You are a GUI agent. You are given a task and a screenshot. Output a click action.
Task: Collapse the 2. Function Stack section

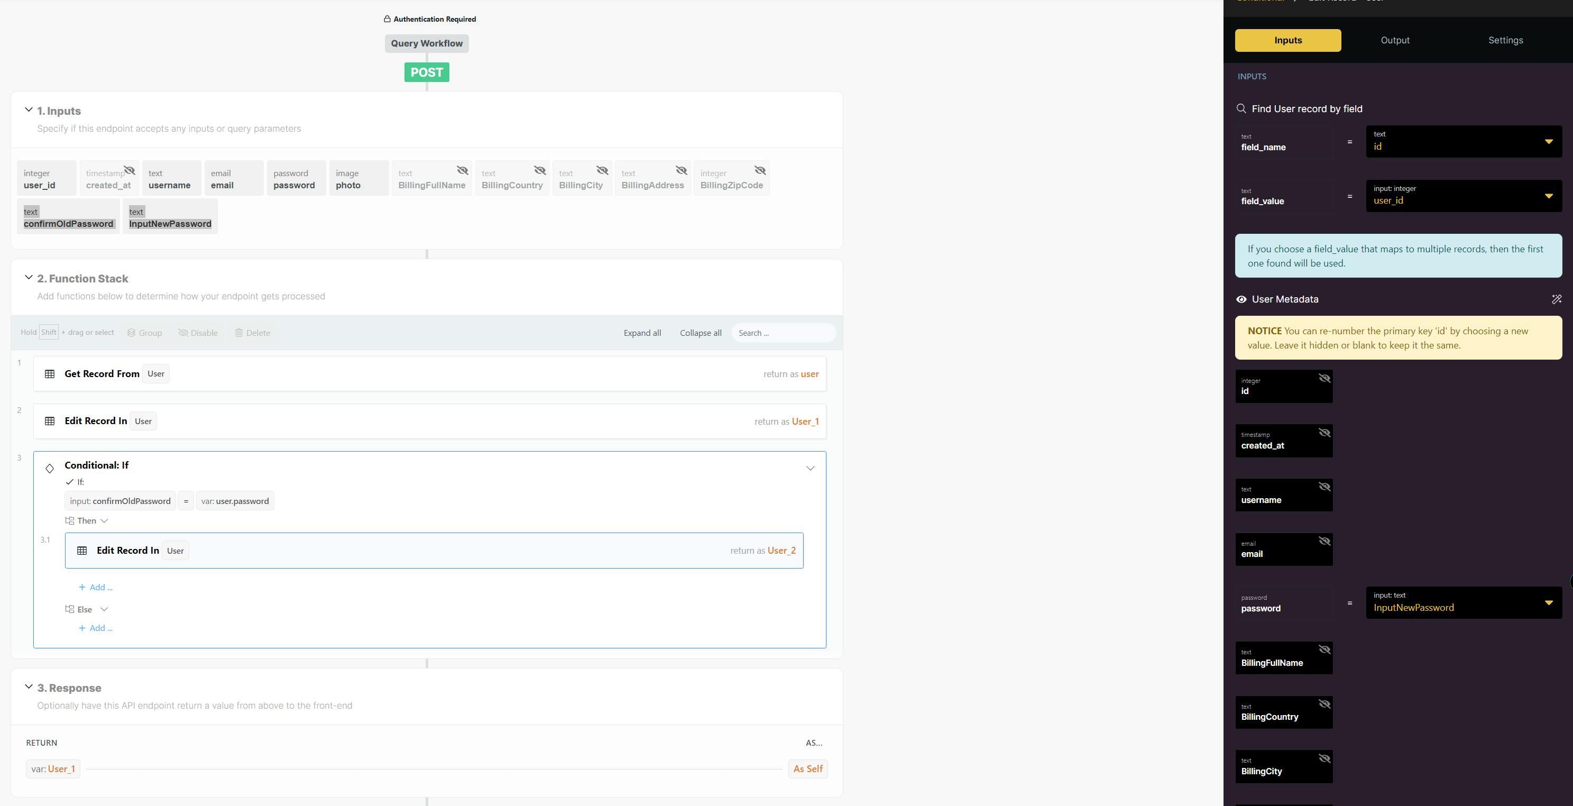pos(29,277)
